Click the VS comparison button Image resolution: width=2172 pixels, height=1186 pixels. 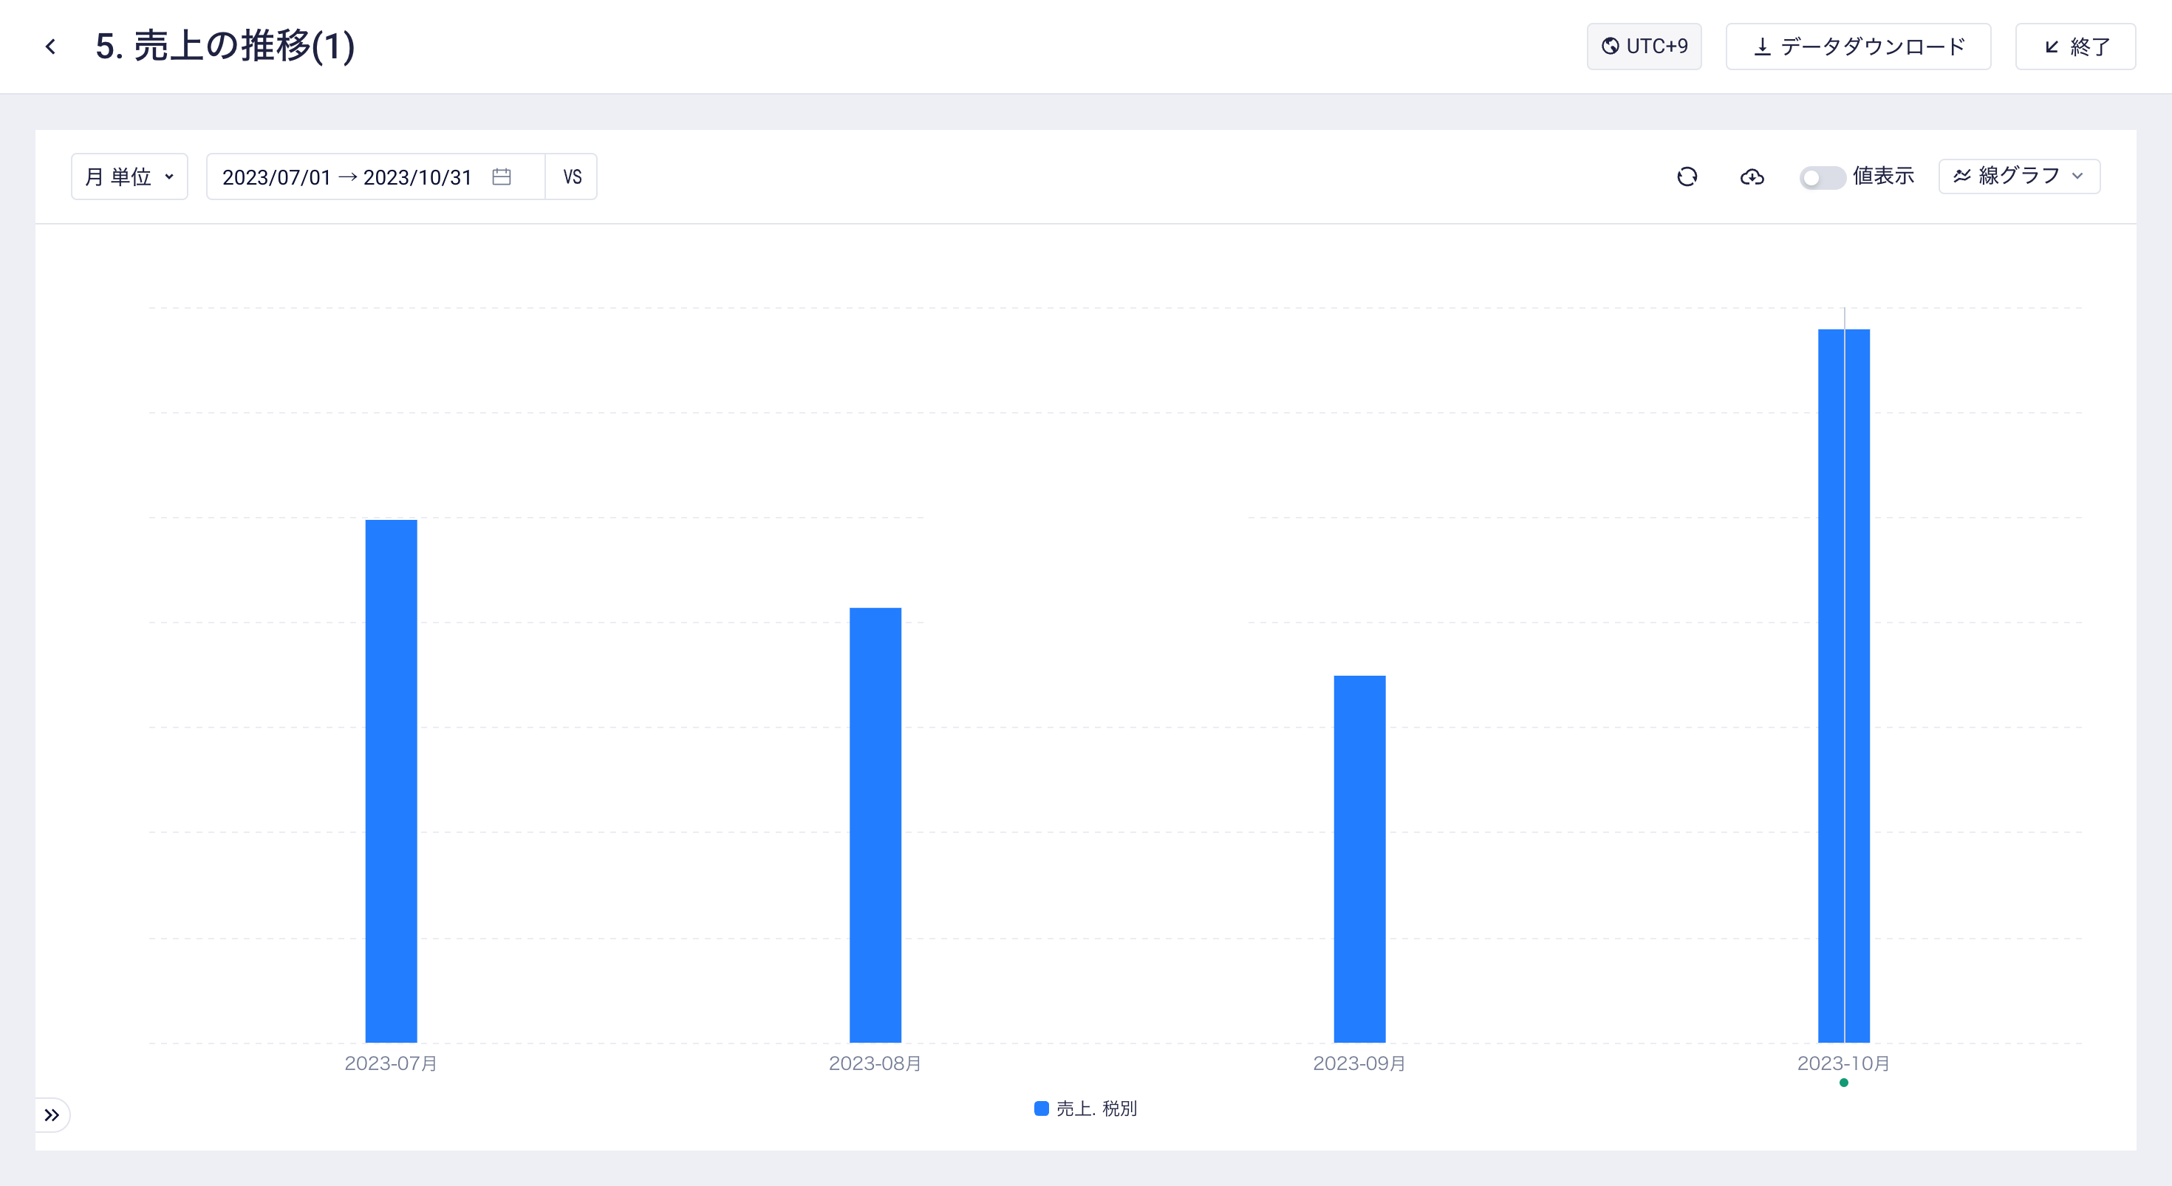572,176
